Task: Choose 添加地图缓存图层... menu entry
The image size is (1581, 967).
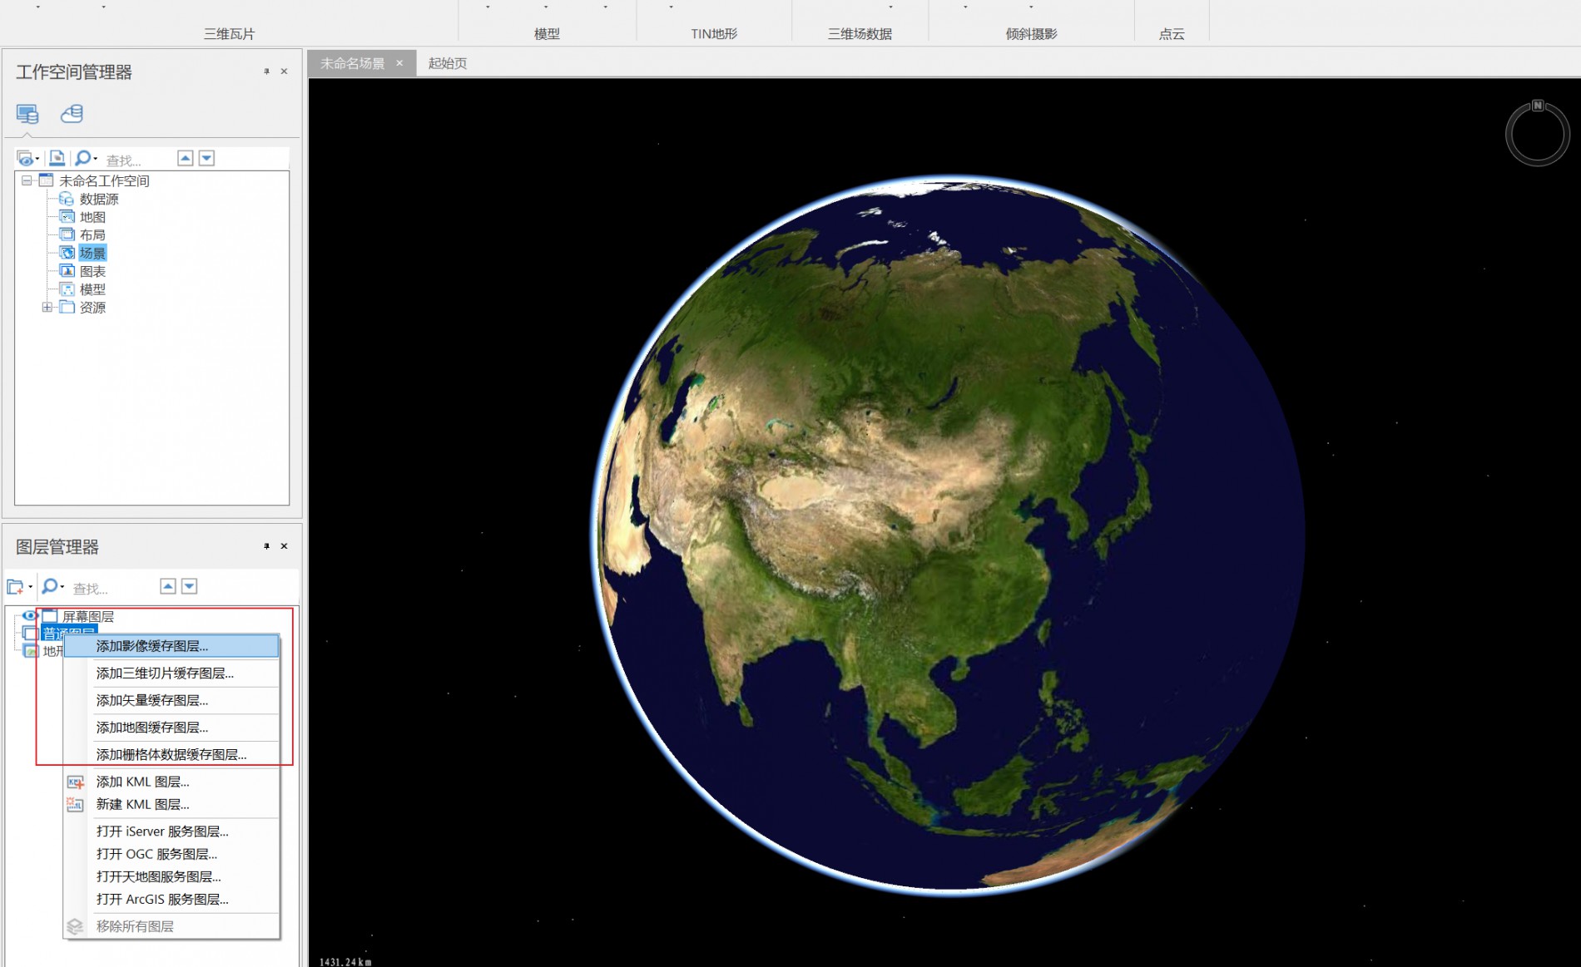Action: click(x=171, y=728)
